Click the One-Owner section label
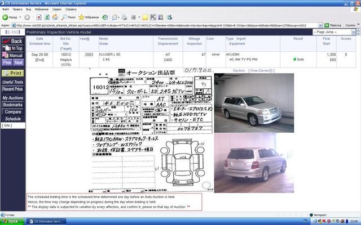361x225 pixels. pyautogui.click(x=253, y=71)
